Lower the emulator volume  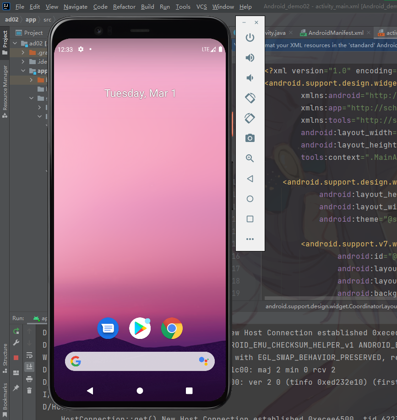point(250,78)
